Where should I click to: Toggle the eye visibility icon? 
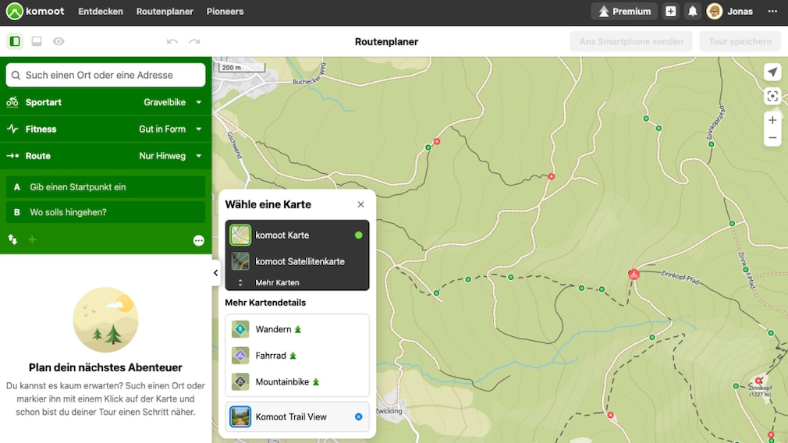(59, 41)
